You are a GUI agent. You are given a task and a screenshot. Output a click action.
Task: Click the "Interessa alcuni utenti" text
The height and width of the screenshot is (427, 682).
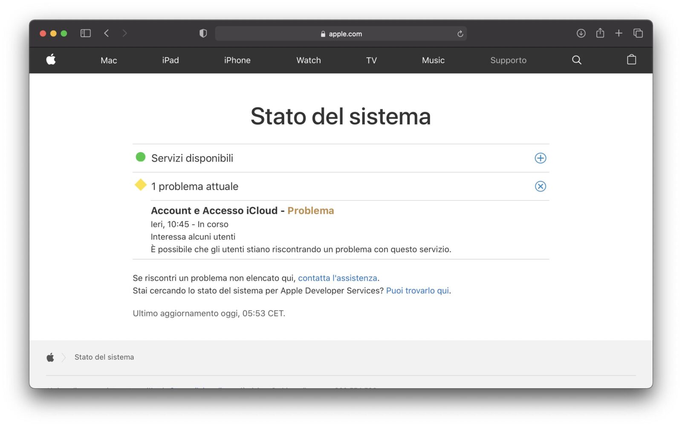(193, 237)
